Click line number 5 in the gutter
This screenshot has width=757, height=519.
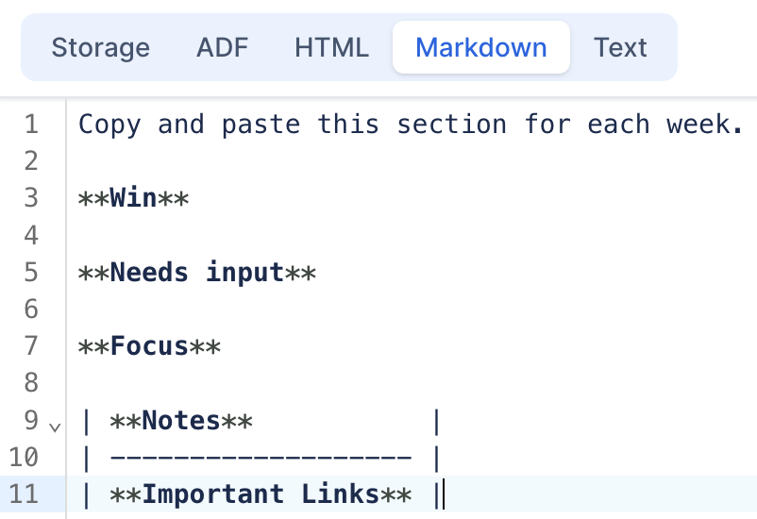tap(31, 273)
